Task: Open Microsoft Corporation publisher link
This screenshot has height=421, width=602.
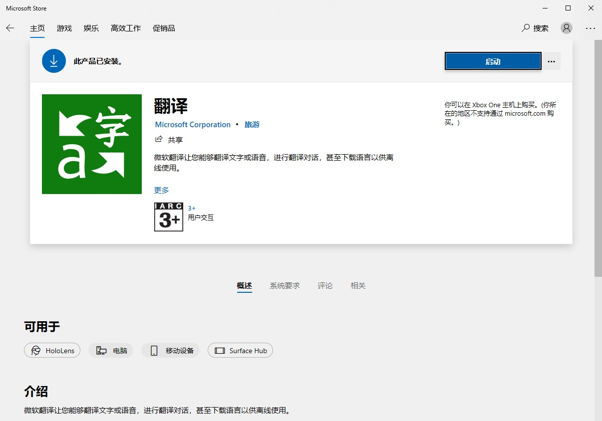Action: click(193, 125)
